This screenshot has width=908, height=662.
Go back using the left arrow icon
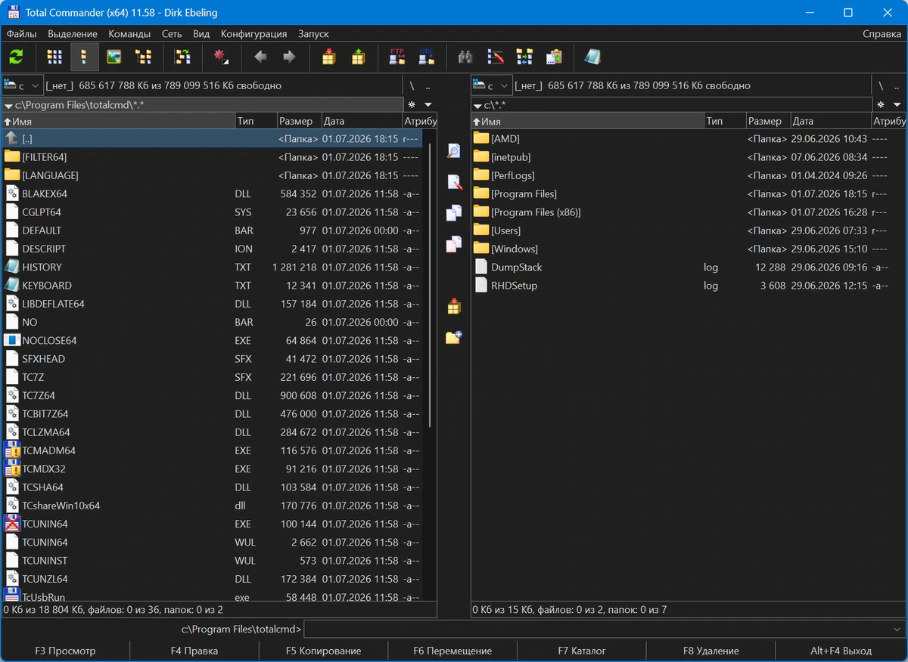point(261,57)
